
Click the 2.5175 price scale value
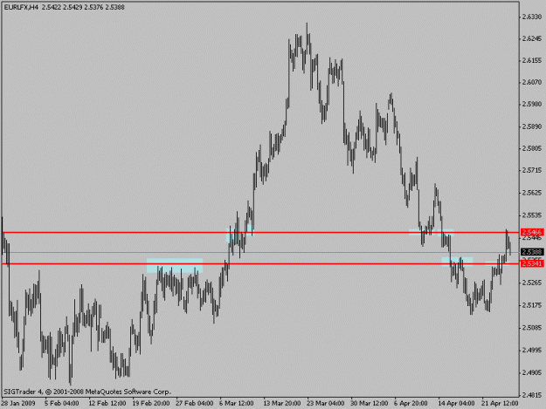pyautogui.click(x=532, y=305)
